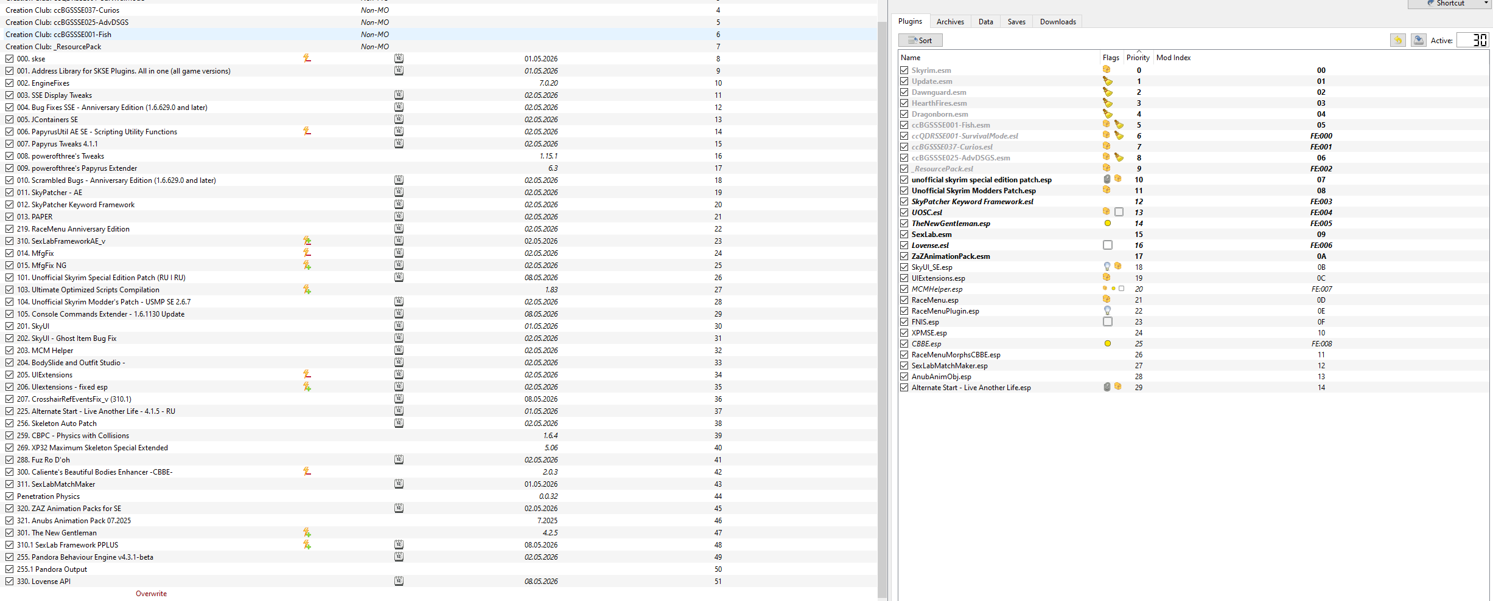Click the paperclip flag on unofficial skyrim patch.esp
1493x601 pixels.
click(1107, 179)
